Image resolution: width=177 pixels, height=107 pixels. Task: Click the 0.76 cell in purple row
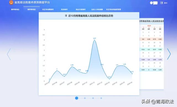160,60
